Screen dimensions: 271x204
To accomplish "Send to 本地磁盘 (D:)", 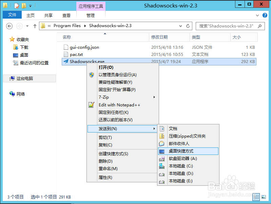I will coord(188,174).
